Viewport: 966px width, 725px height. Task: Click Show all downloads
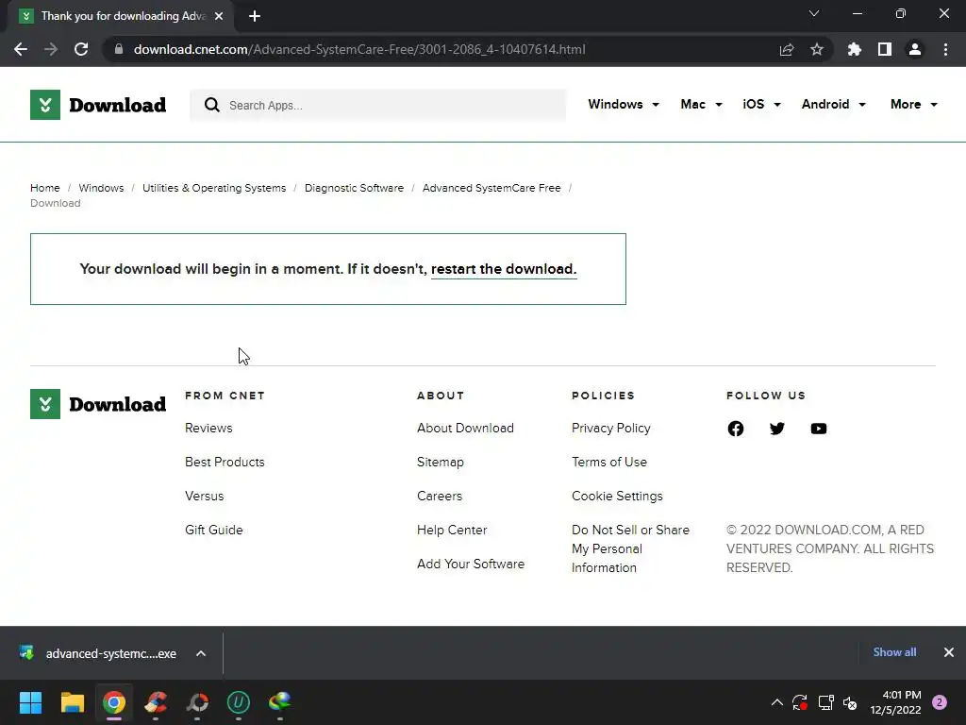point(894,652)
